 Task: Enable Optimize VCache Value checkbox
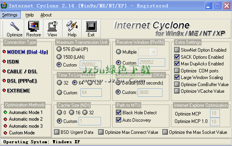pyautogui.click(x=177, y=91)
